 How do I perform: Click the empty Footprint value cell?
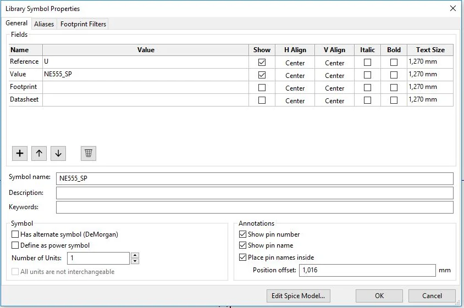(x=146, y=87)
